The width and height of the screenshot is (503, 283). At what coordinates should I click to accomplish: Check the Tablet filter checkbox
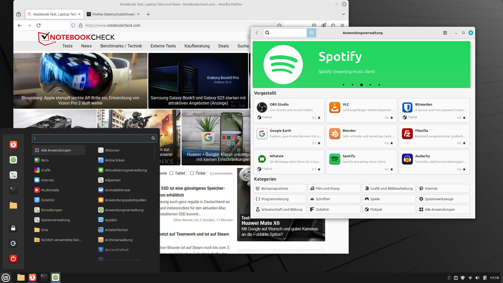coord(171,173)
